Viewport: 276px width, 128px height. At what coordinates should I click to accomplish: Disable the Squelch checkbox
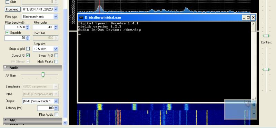pyautogui.click(x=7, y=33)
